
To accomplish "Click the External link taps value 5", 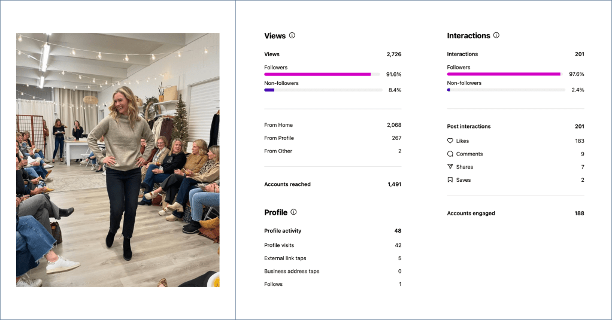I will pyautogui.click(x=399, y=258).
